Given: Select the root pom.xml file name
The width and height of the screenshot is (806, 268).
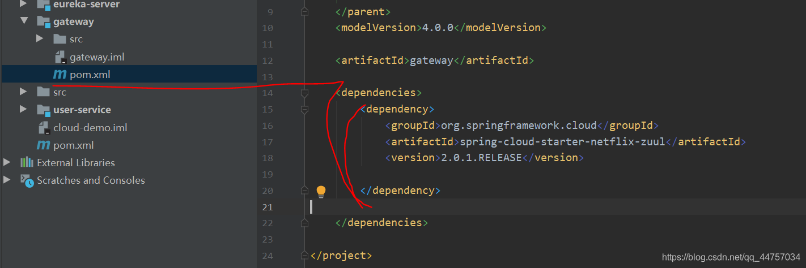Looking at the screenshot, I should pyautogui.click(x=74, y=145).
